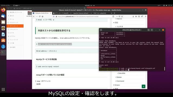Viewport: 173px width, 97px height.
Task: Open the Files app in the dock
Action: coord(3,22)
